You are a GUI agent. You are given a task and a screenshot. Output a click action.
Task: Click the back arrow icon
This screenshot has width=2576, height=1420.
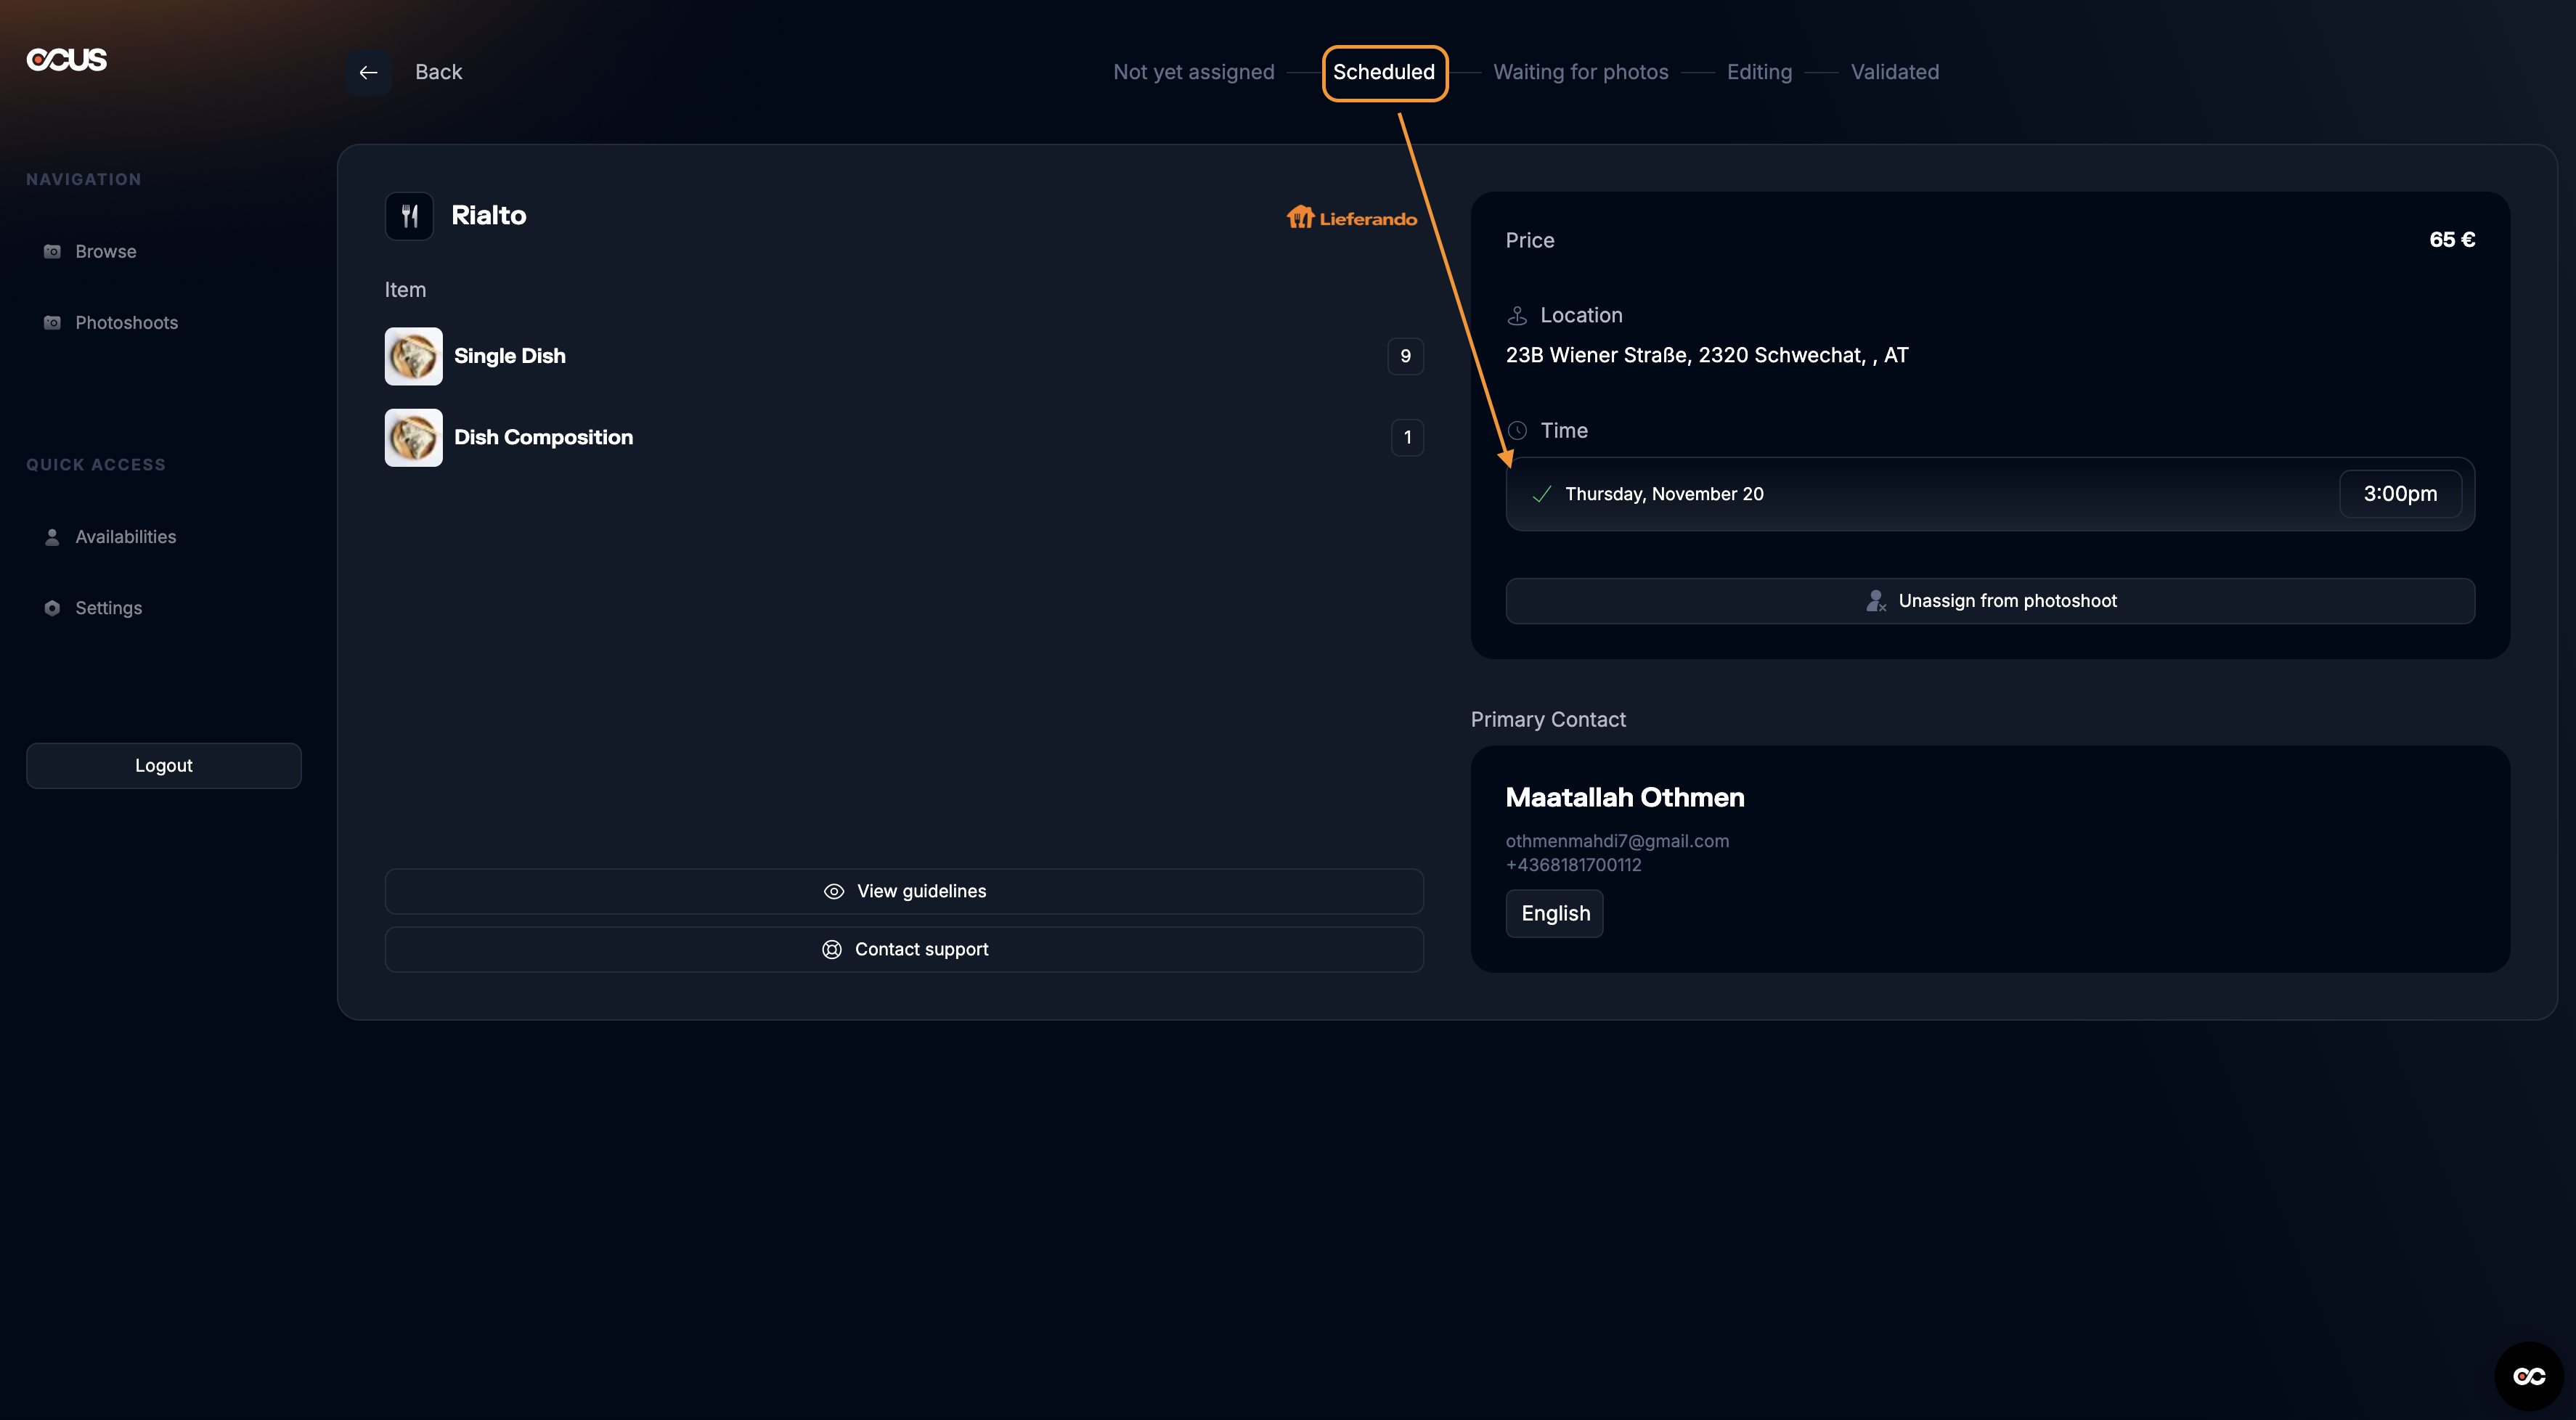tap(368, 72)
